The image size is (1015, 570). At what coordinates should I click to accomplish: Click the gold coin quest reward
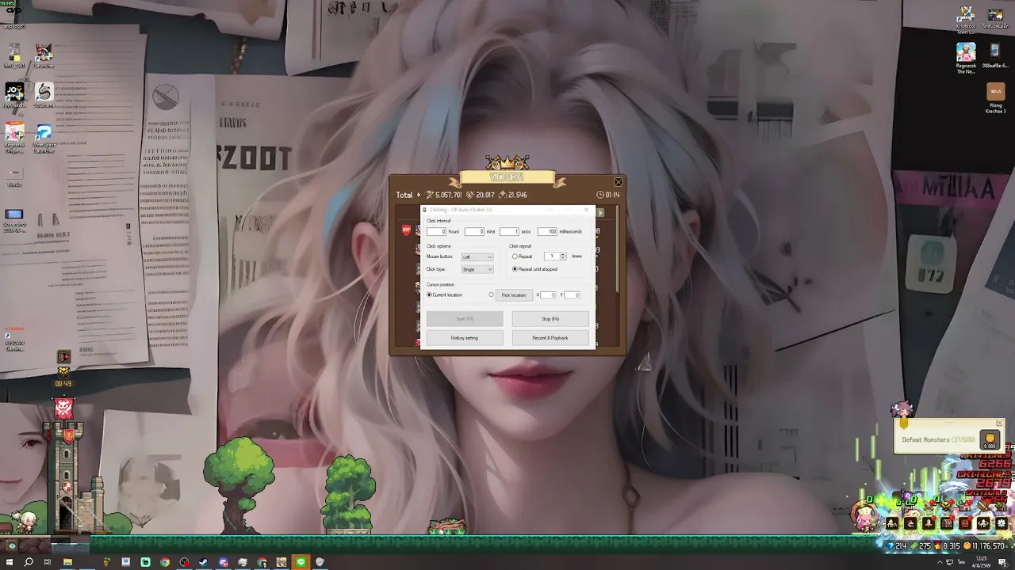(x=990, y=439)
